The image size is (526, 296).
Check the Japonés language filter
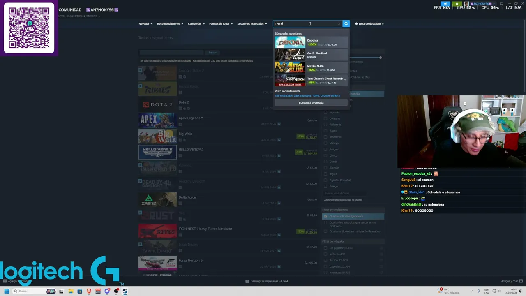tap(325, 112)
